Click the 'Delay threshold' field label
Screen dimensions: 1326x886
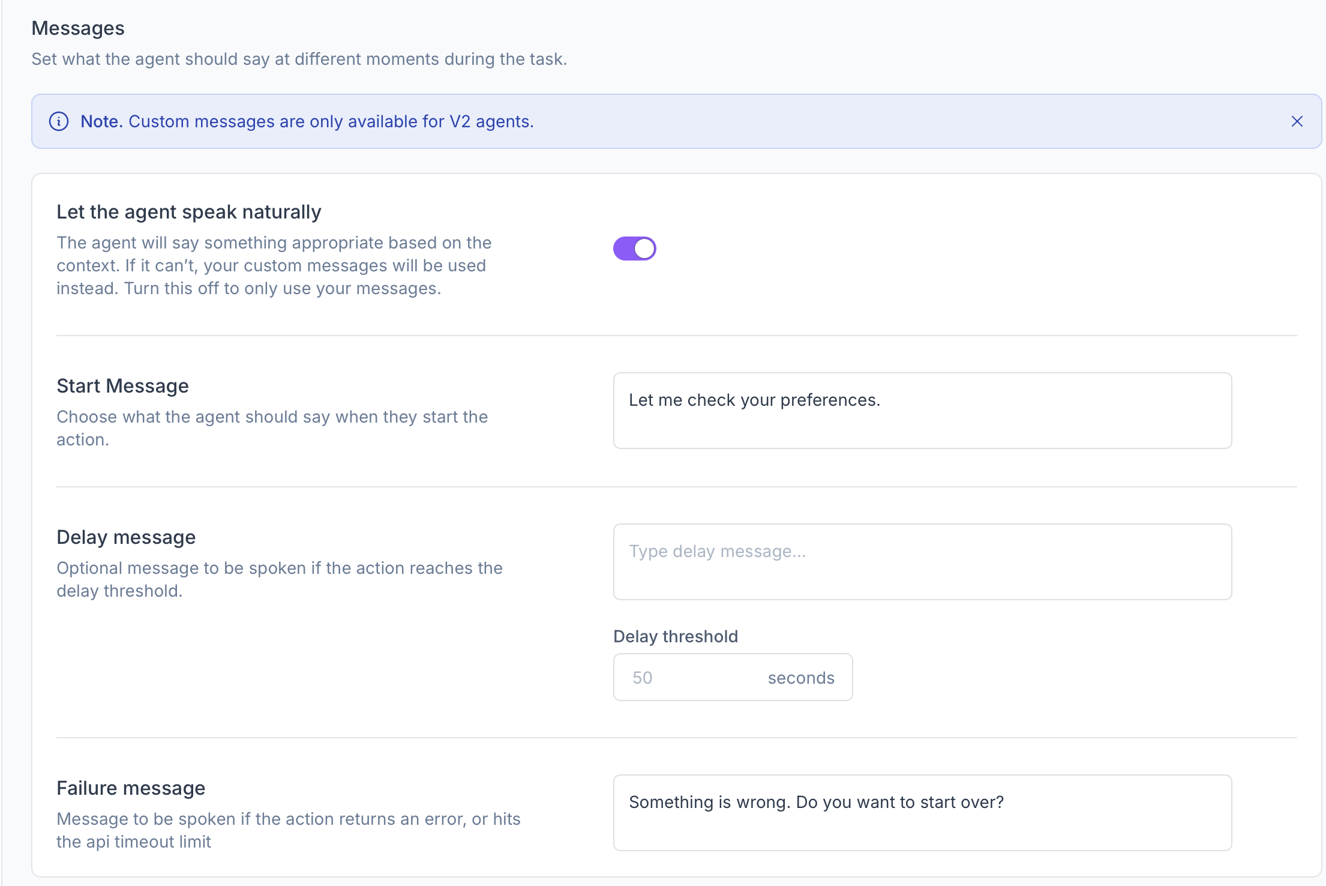[676, 636]
